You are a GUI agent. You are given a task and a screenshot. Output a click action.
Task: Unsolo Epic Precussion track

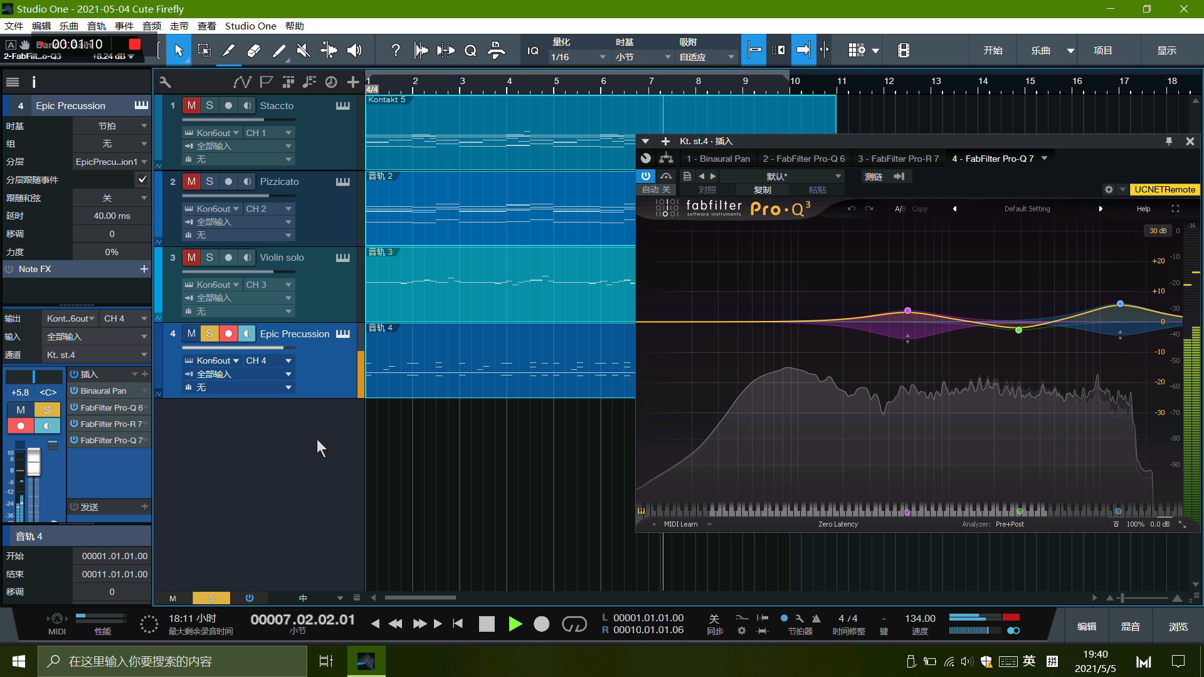click(x=209, y=333)
